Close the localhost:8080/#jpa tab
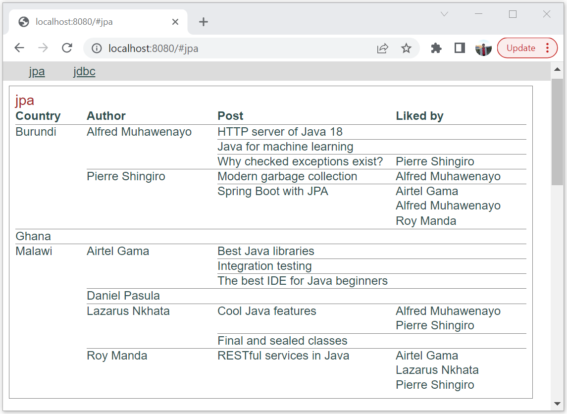This screenshot has height=414, width=567. pos(175,22)
